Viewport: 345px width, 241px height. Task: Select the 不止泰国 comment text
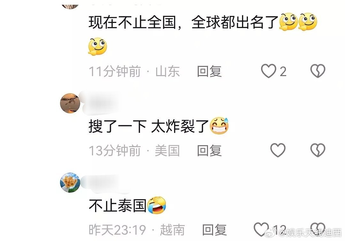(x=127, y=205)
